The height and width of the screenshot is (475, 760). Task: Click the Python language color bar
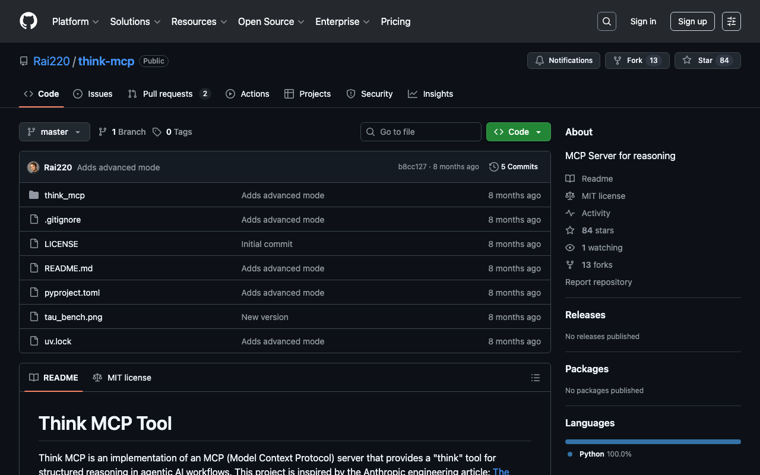pyautogui.click(x=653, y=442)
